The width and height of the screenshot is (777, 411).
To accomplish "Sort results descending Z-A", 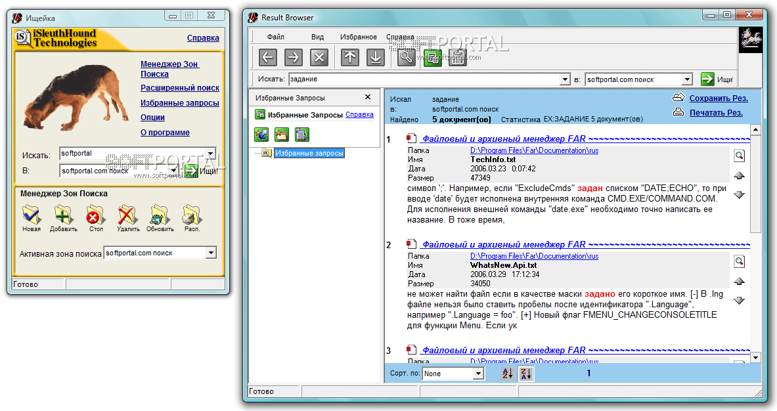I will (525, 374).
